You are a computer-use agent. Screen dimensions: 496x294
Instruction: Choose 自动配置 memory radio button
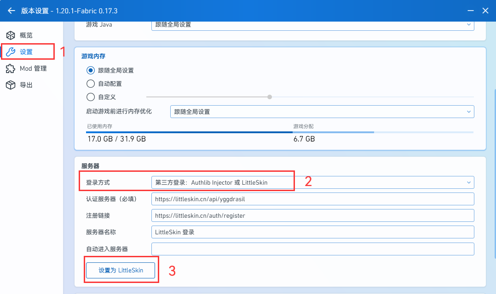click(x=91, y=84)
